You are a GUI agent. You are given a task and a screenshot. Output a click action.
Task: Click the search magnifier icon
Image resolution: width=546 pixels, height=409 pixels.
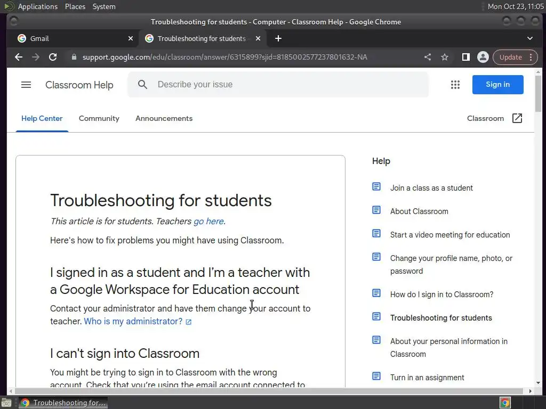point(142,85)
